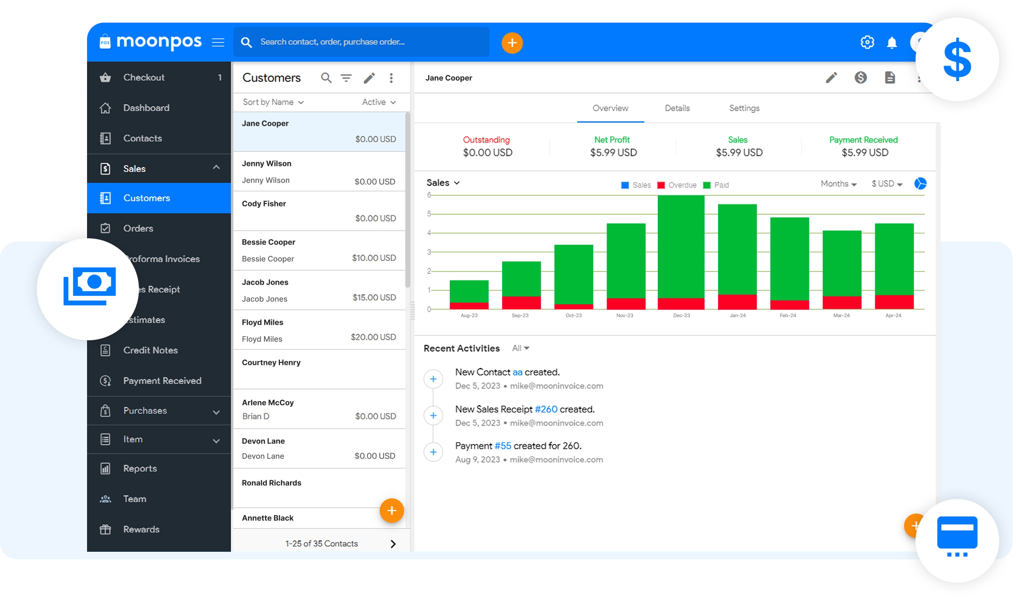Open the search within Customers list

[x=326, y=78]
